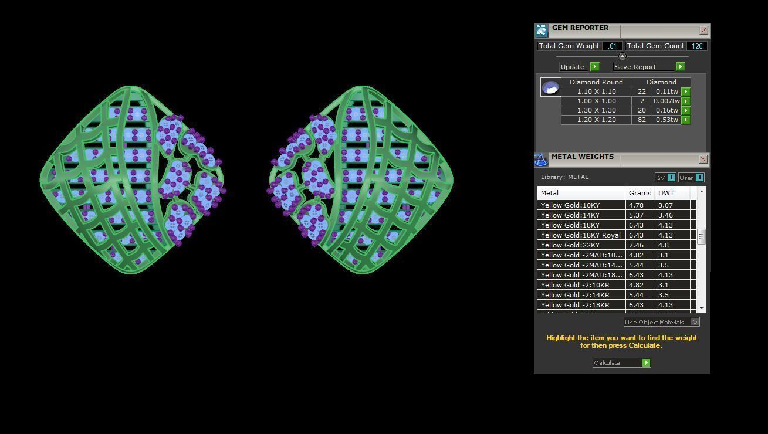Viewport: 768px width, 434px height.
Task: Click the Library: METAL label
Action: tap(564, 177)
